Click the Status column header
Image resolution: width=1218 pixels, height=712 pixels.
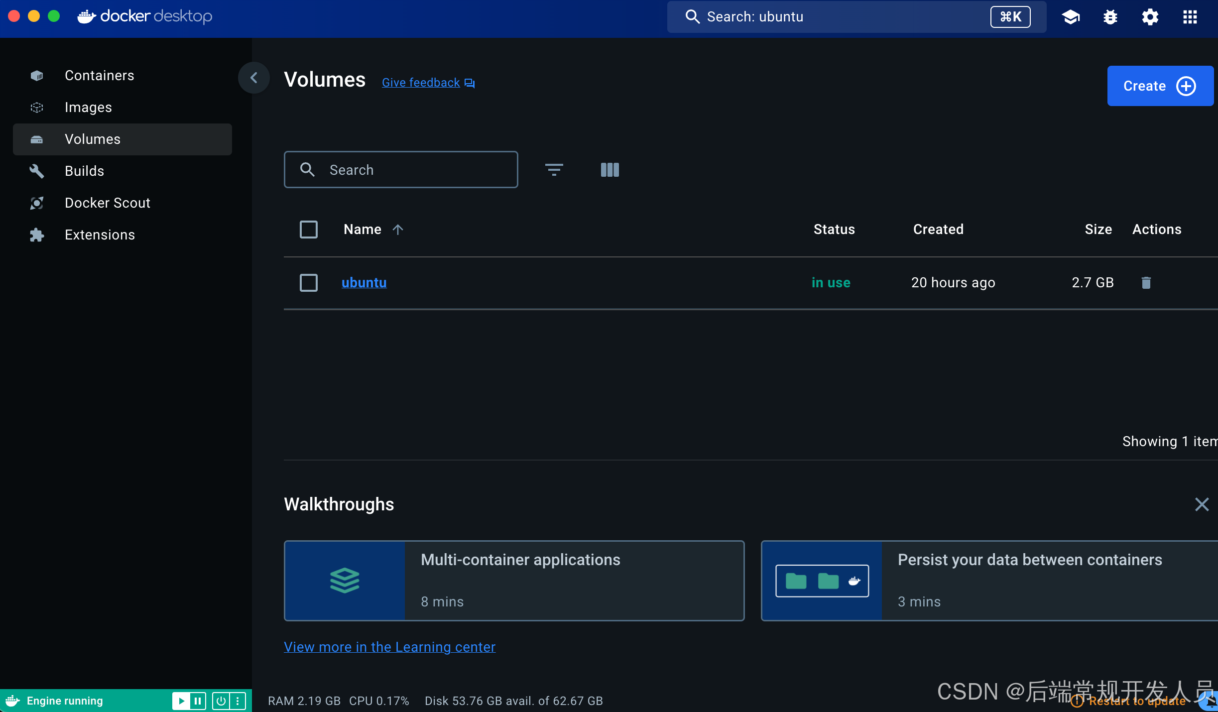click(x=834, y=230)
